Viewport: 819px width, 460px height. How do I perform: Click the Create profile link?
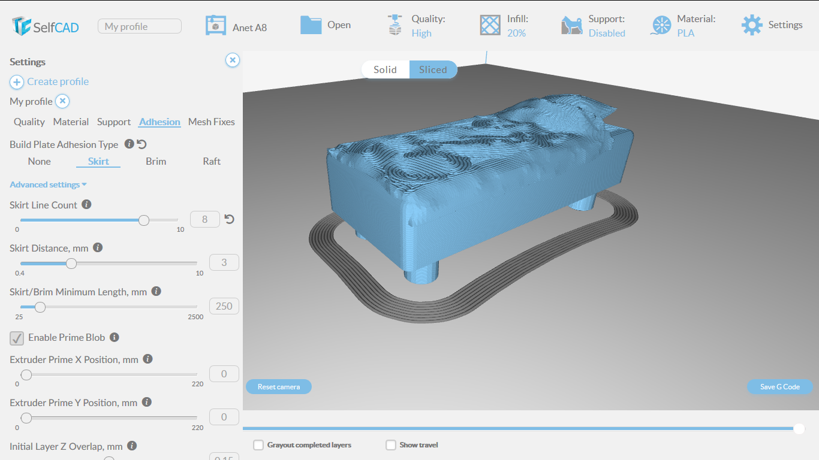pos(58,81)
